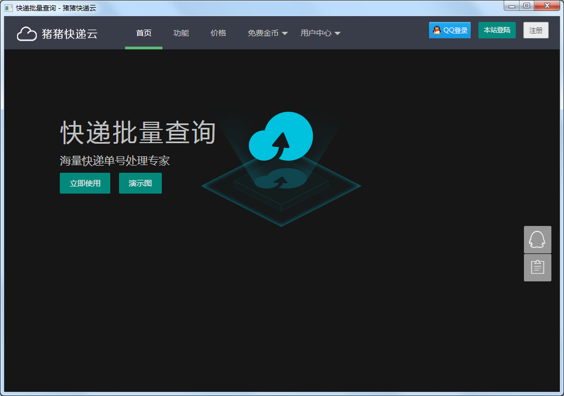The image size is (564, 396).
Task: Click the window app icon in title bar
Action: [x=9, y=8]
